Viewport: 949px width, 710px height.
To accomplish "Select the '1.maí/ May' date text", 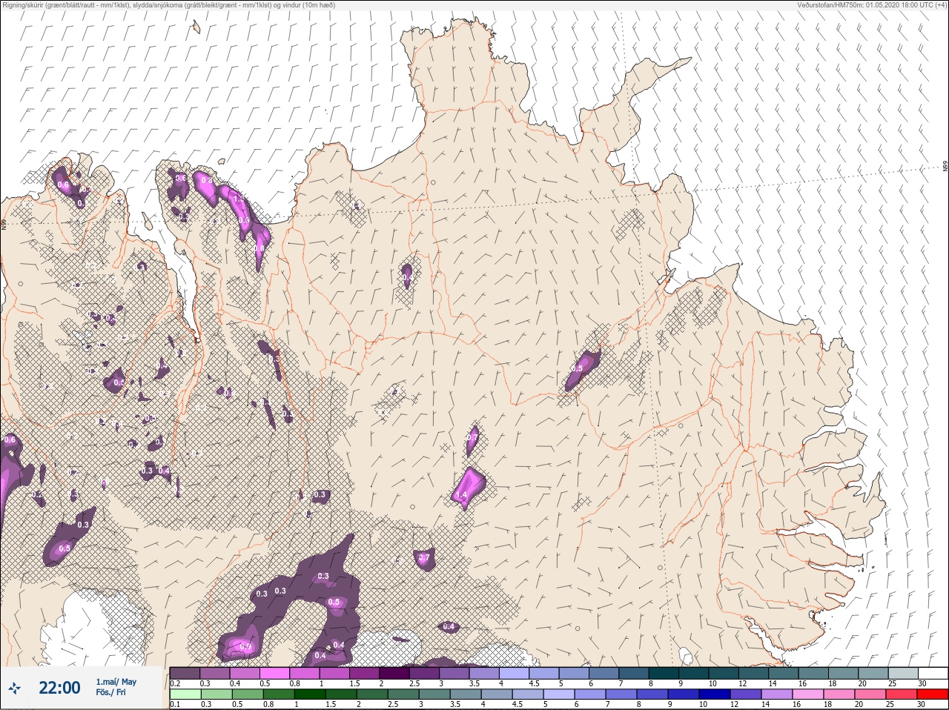I will [116, 682].
